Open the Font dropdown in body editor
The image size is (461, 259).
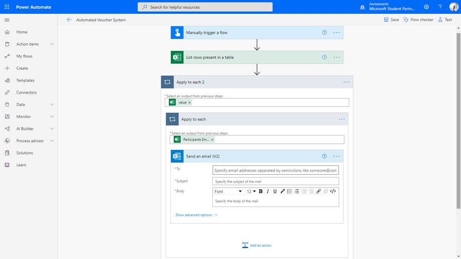228,191
